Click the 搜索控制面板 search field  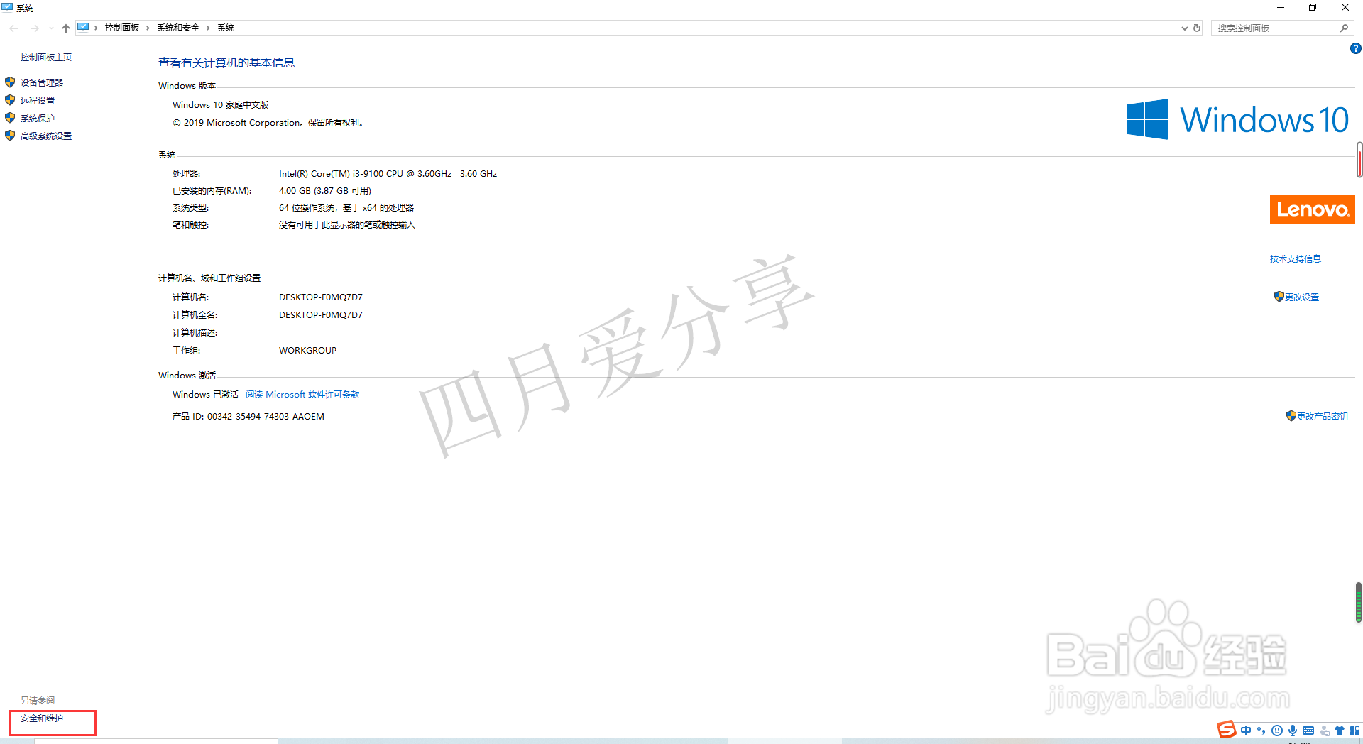click(x=1281, y=28)
